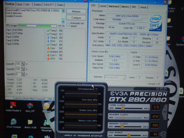This screenshot has width=184, height=138.
Task: Click the down arrow icon beside HD0: 31C
Action: (48, 41)
